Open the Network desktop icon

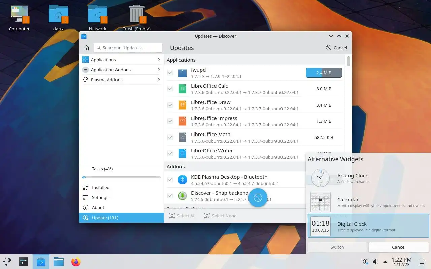(x=97, y=14)
